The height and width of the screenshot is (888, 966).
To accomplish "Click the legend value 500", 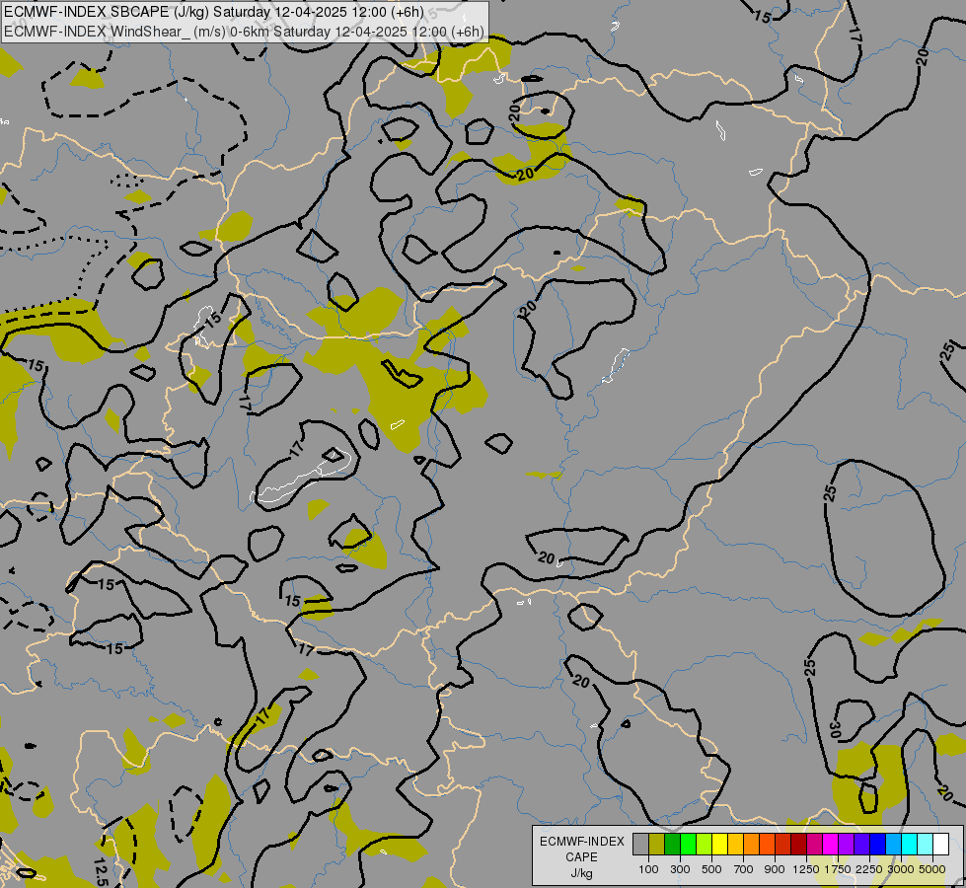I will point(711,869).
